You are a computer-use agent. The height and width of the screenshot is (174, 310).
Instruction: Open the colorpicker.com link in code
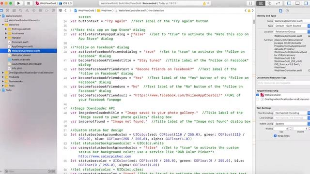[x=105, y=156]
